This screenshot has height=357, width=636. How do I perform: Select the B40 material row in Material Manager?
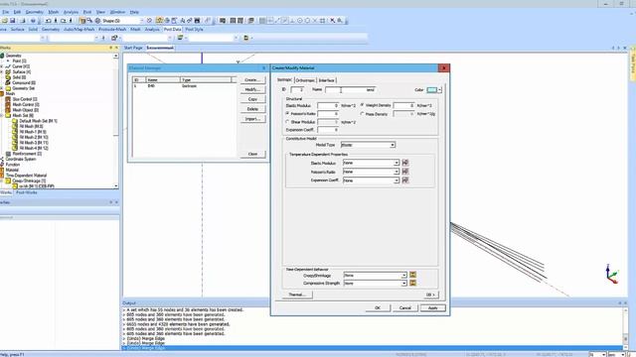(184, 86)
